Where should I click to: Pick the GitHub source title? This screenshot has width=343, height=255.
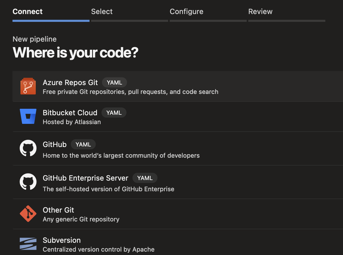click(55, 144)
